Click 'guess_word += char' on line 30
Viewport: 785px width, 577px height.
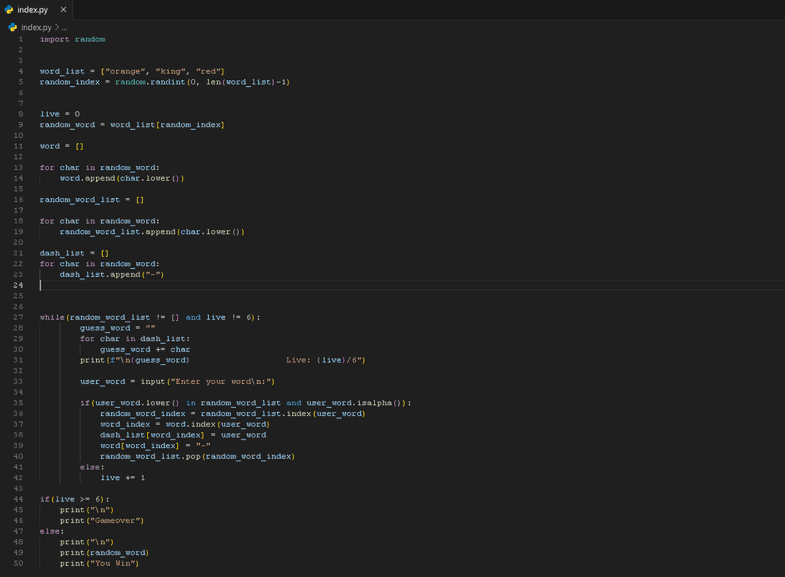pos(145,349)
